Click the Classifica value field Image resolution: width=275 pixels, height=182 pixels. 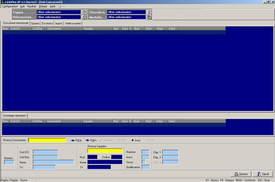[x=126, y=12]
